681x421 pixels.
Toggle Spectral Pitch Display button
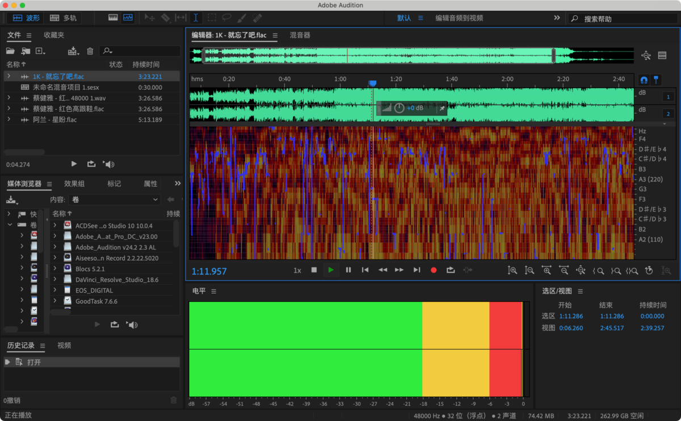(128, 18)
